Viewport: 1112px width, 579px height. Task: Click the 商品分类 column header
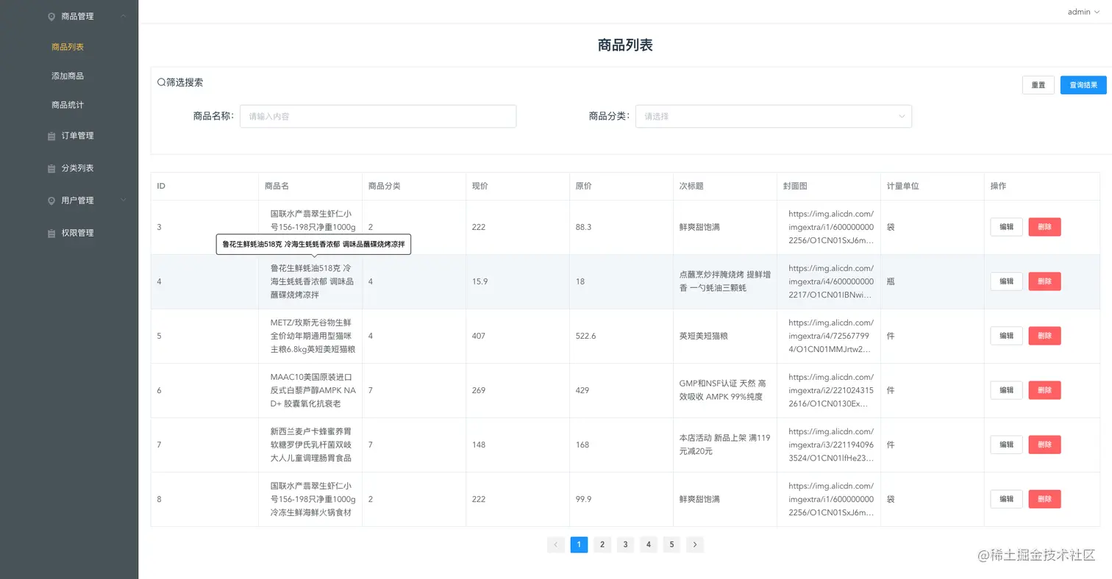[385, 186]
